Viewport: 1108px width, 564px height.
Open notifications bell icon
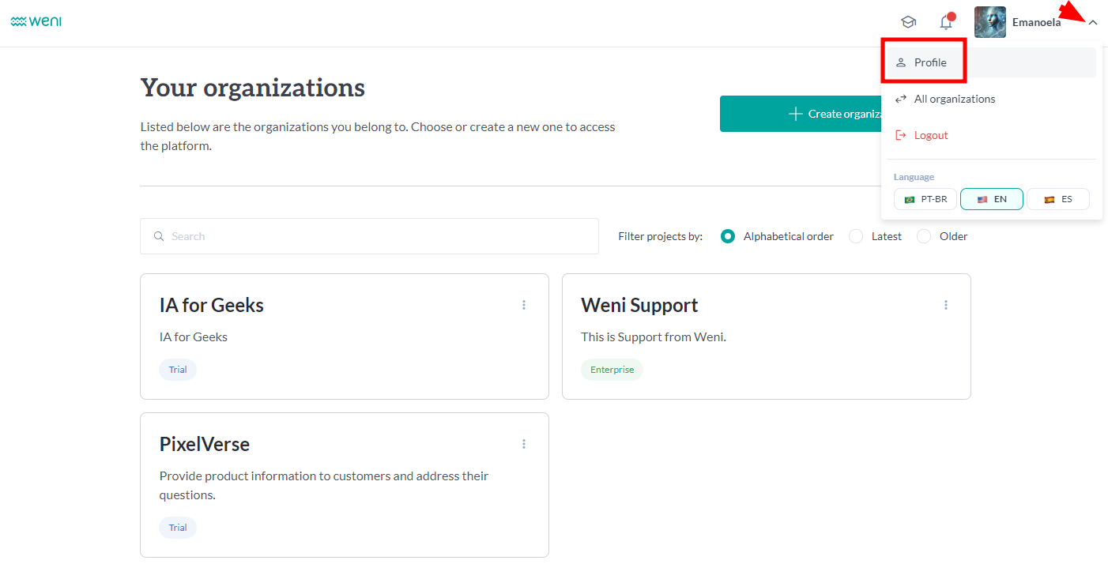coord(946,22)
